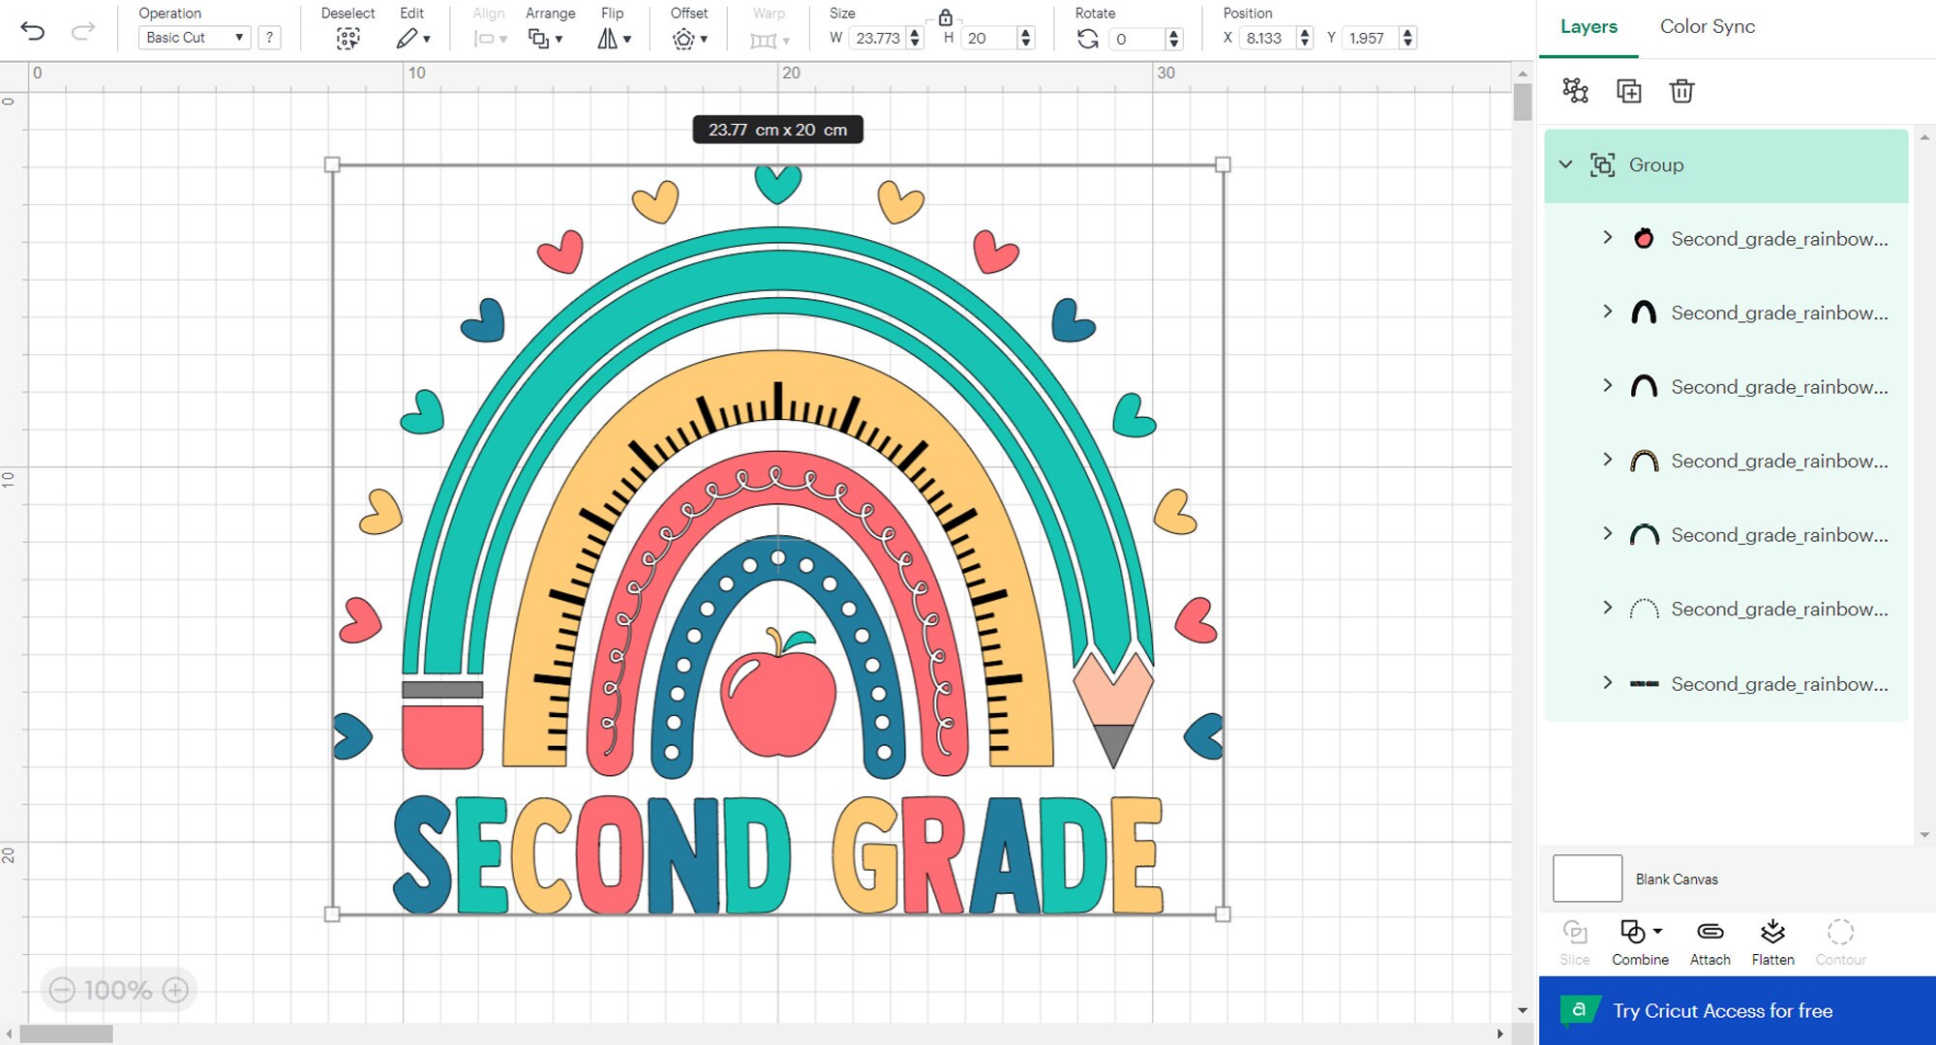Duplicate layers using the duplicate icon
1936x1045 pixels.
[1629, 91]
